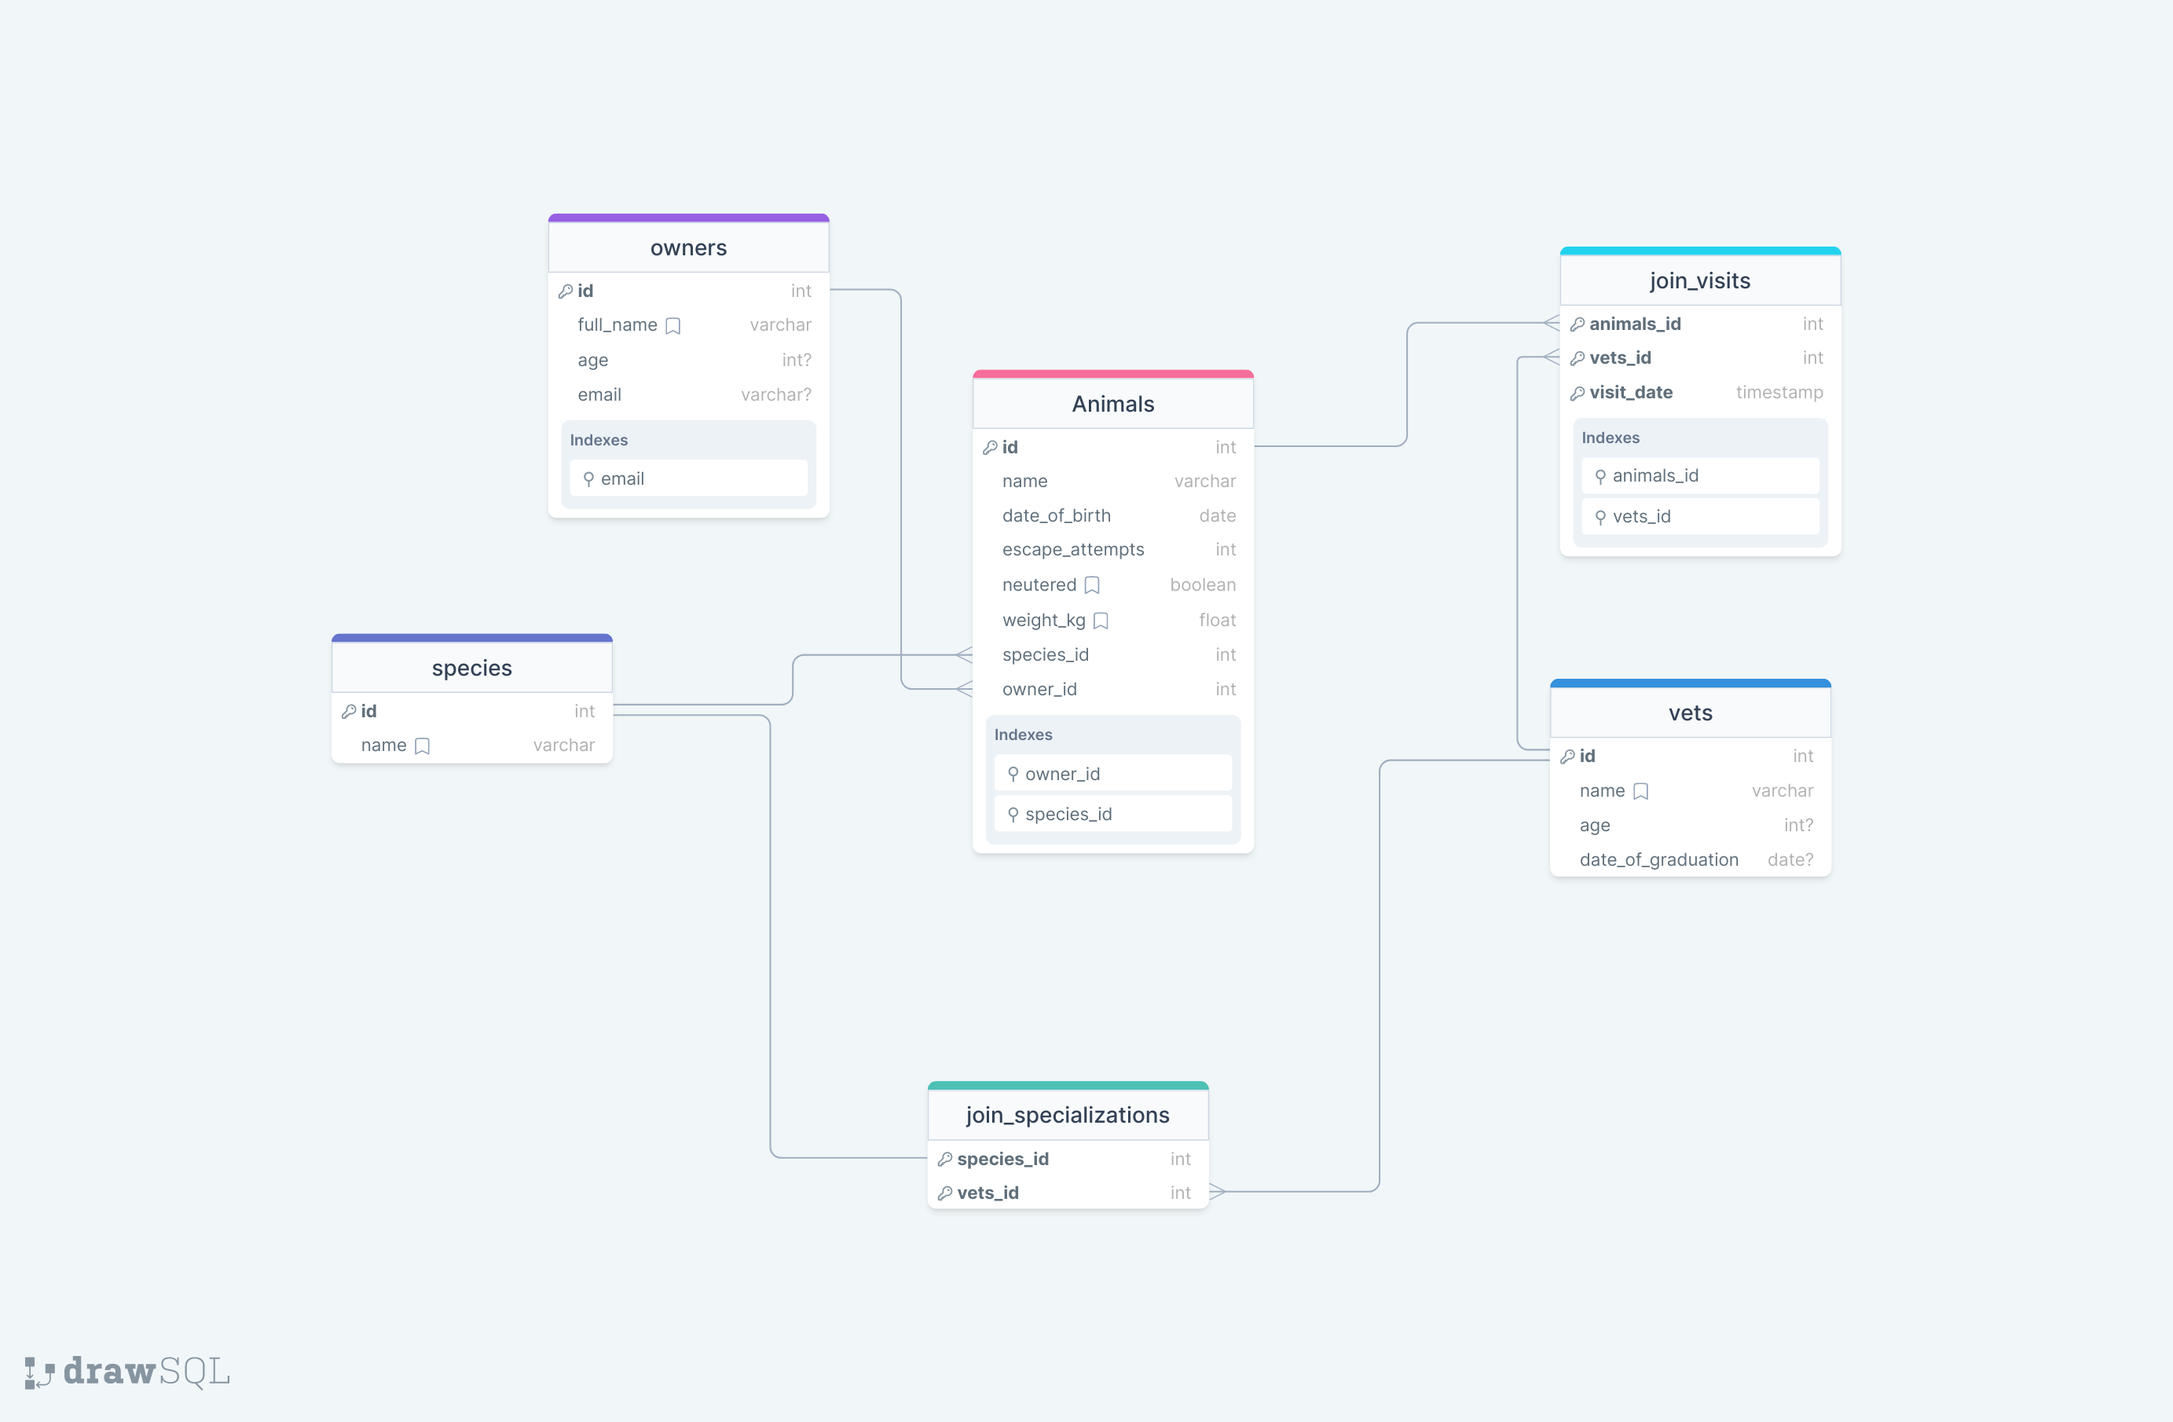This screenshot has height=1422, width=2173.
Task: Click the bookmark icon beside weight_kg
Action: [1101, 621]
